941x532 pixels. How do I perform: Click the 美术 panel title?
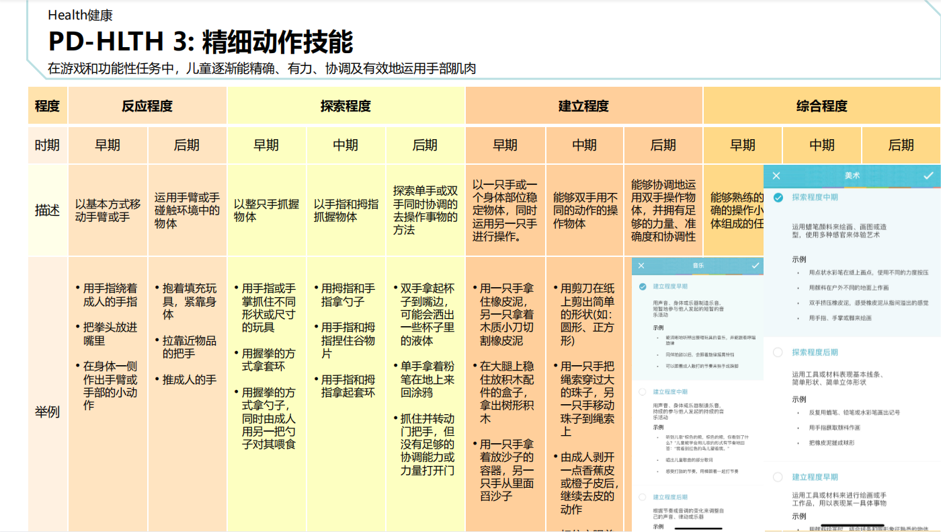point(852,176)
